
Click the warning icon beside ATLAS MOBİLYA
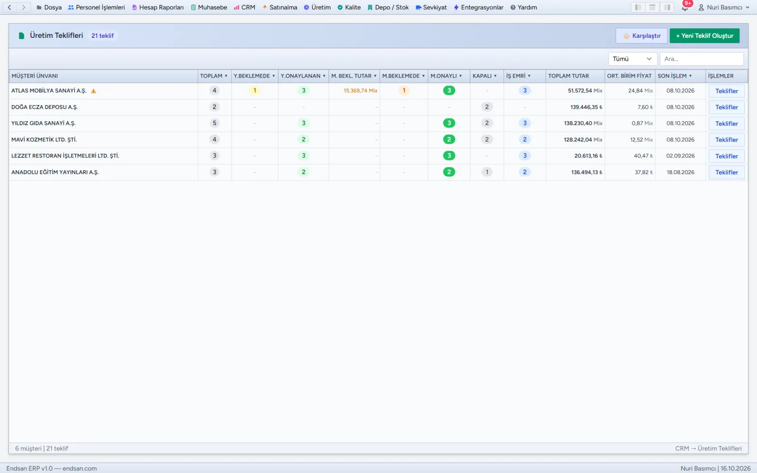(94, 91)
